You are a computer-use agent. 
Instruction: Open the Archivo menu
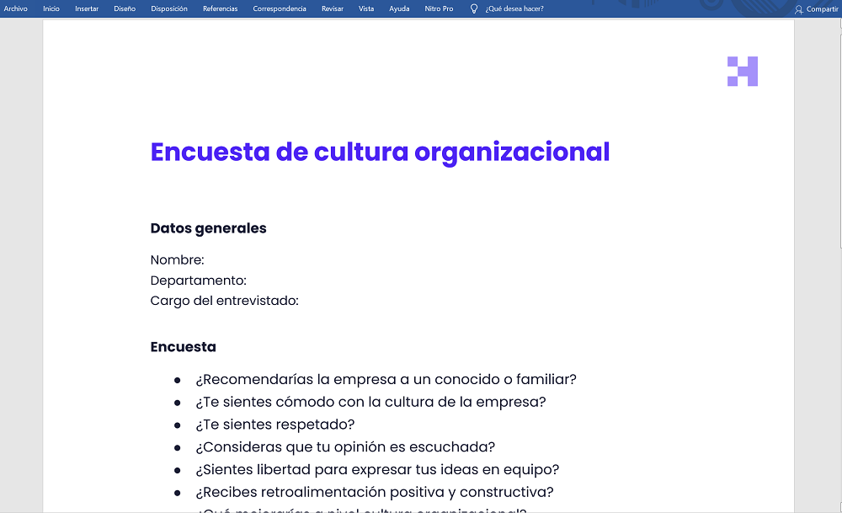[x=16, y=8]
